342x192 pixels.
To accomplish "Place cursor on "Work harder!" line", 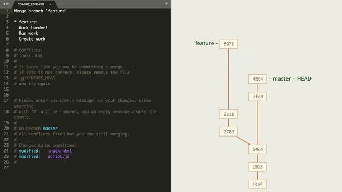I will 33,28.
